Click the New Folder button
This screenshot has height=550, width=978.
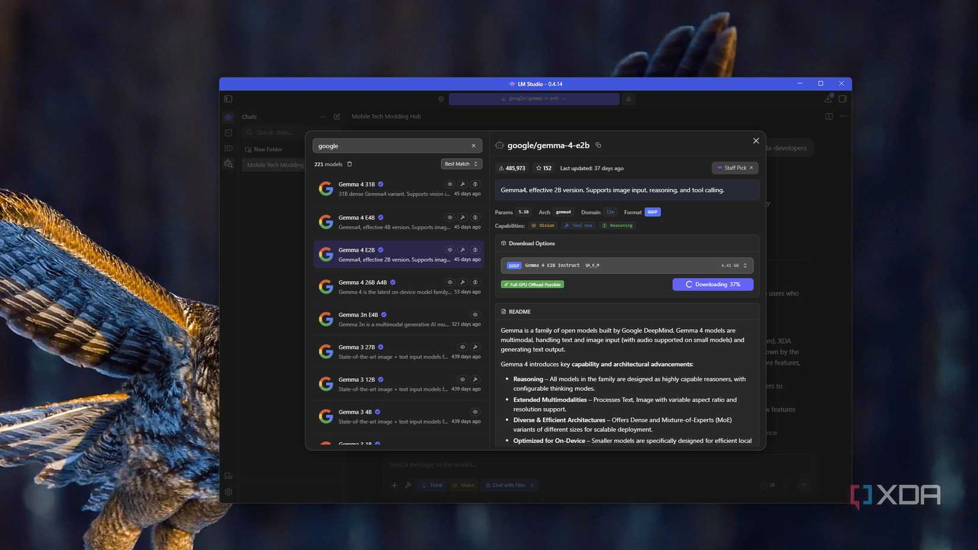tap(263, 149)
